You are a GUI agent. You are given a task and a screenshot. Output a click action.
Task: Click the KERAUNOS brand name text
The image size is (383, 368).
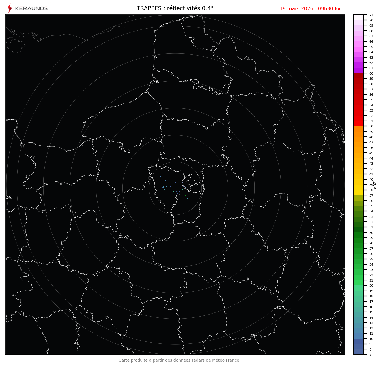[31, 8]
